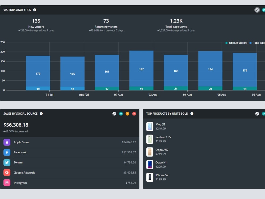This screenshot has height=199, width=265.
Task: Select the 03 Aug page views bar 187
Action: [x=142, y=68]
